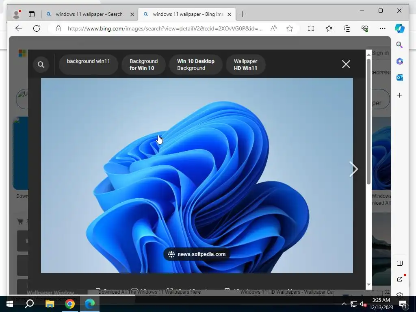View site information lock icon
Viewport: 416px width, 312px height.
(58, 28)
